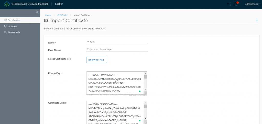
Task: Click the Pass Phrase input field
Action: (x=117, y=49)
